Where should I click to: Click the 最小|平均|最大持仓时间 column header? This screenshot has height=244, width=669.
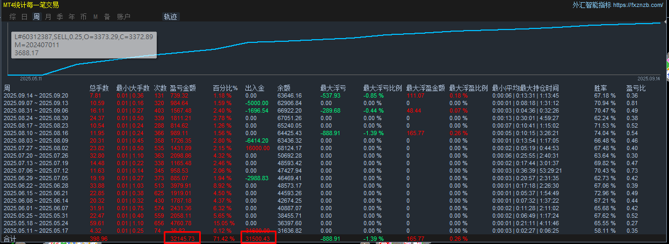[x=525, y=88]
